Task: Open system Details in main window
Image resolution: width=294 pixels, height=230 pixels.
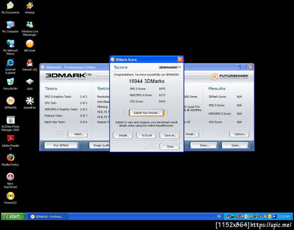Action: pos(191,134)
